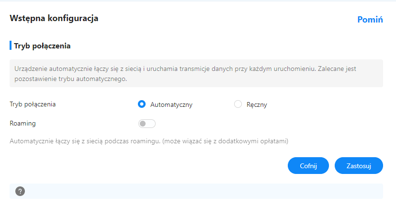
Task: Click the gray question mark help icon
Action: [20, 191]
